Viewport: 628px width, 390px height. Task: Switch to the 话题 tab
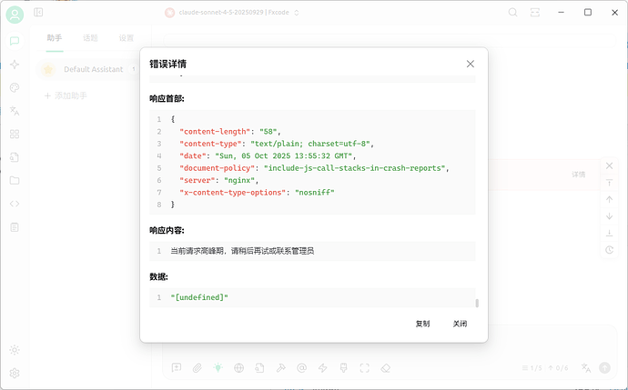point(90,38)
